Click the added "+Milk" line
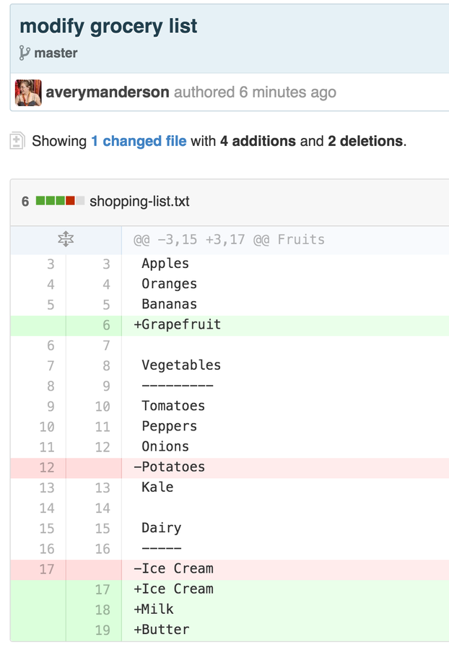Screen dimensions: 449x650 (154, 610)
